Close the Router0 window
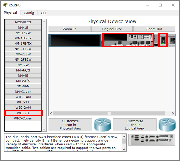 tap(173, 5)
